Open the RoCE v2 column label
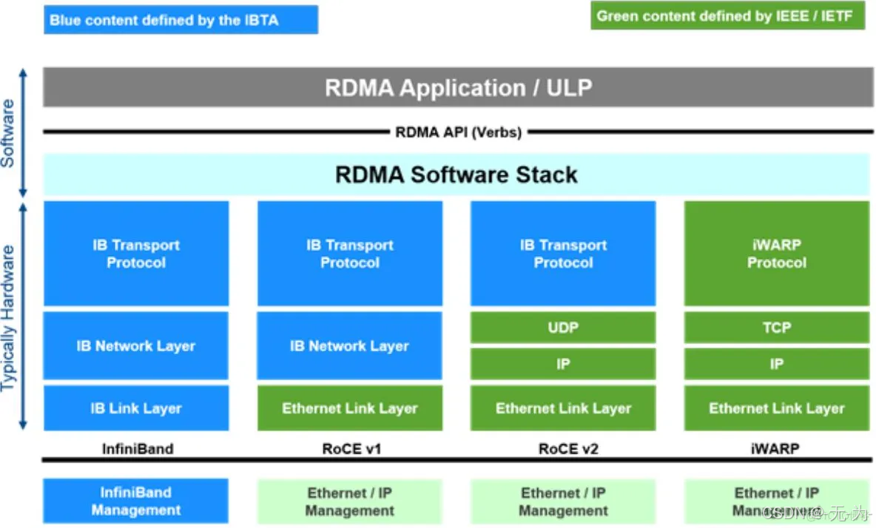The height and width of the screenshot is (528, 876). 567,448
